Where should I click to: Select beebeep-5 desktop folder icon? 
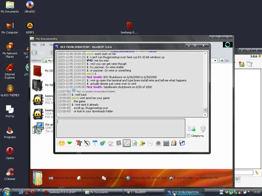(x=129, y=28)
